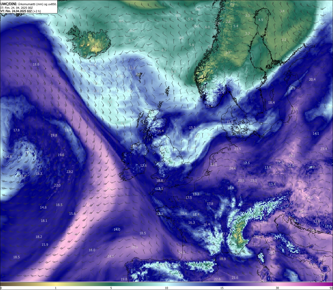The image size is (333, 290).
Task: Click the 5.8 value in the Norwegian Sea
Action: [x=191, y=45]
